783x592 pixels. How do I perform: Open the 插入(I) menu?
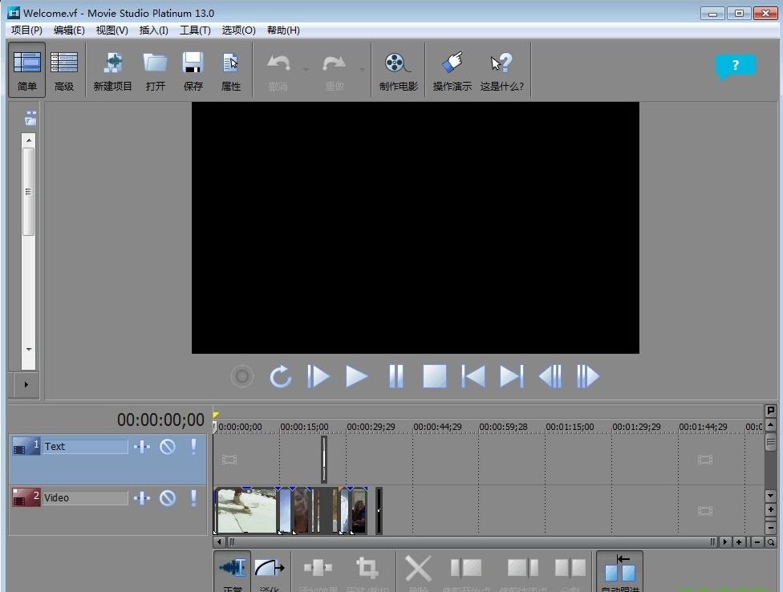click(153, 30)
